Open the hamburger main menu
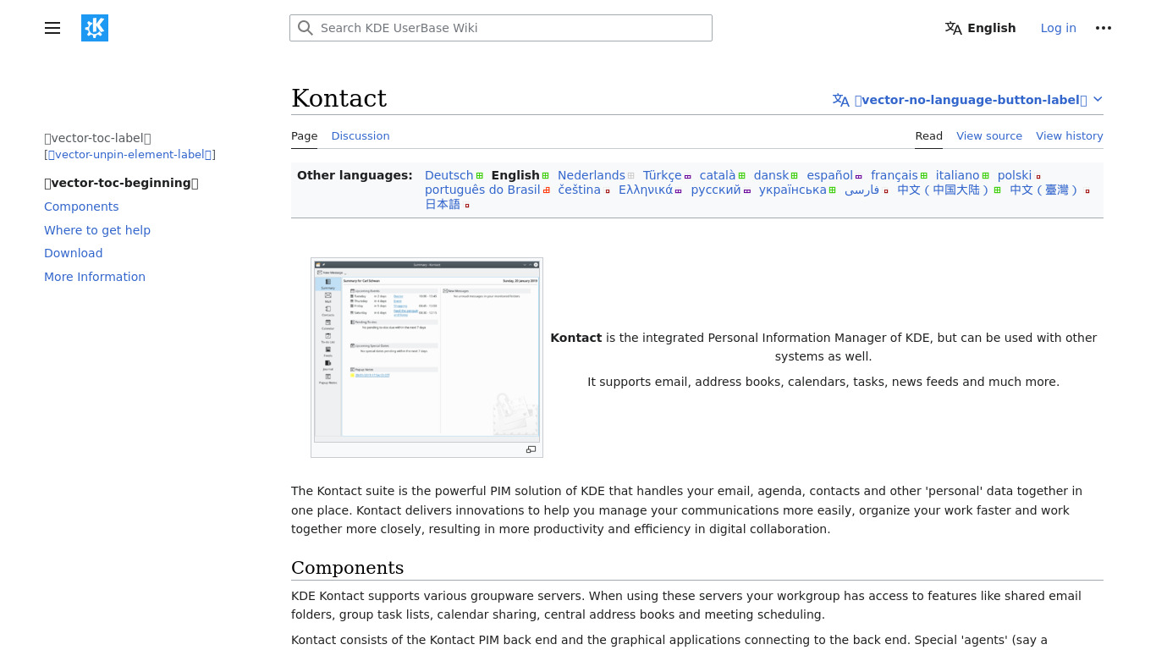1156x650 pixels. 52,28
